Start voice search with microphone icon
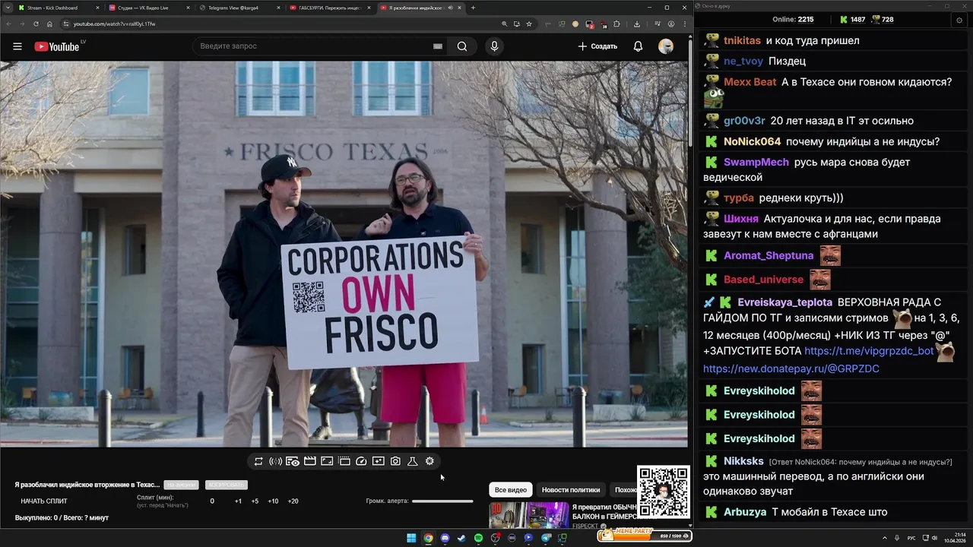This screenshot has width=973, height=547. (x=494, y=46)
